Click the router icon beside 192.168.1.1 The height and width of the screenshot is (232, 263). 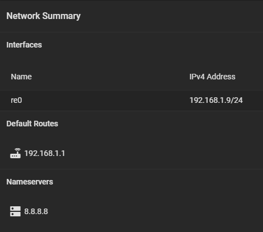[x=15, y=153]
